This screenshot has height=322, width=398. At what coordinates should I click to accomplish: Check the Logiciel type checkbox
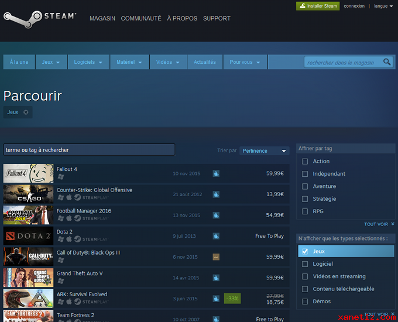[x=305, y=264]
